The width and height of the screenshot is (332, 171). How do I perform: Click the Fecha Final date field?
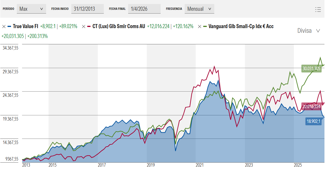tap(145, 9)
